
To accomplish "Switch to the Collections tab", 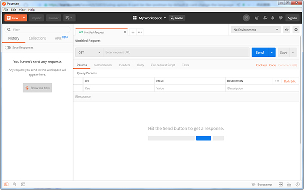I will click(37, 38).
